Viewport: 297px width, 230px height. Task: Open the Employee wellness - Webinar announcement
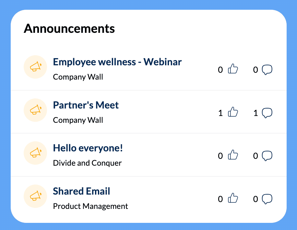coord(117,62)
